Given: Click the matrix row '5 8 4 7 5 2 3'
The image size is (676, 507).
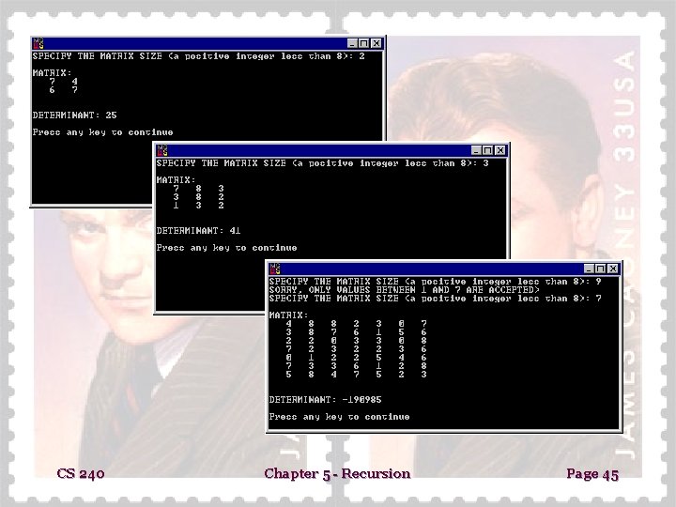Looking at the screenshot, I should coord(356,375).
